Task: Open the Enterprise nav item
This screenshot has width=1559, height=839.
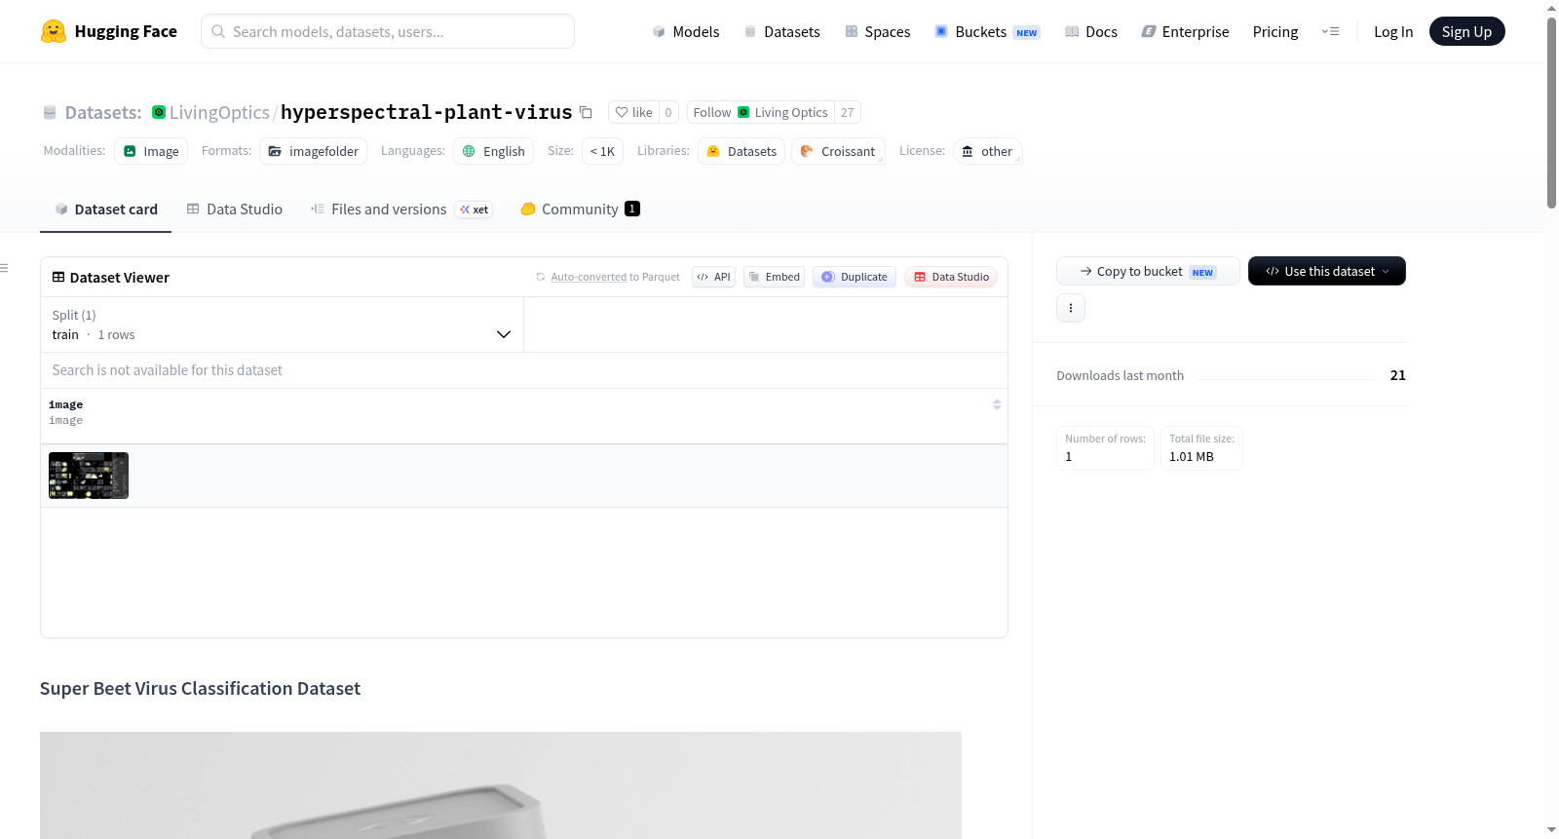Action: [1185, 31]
